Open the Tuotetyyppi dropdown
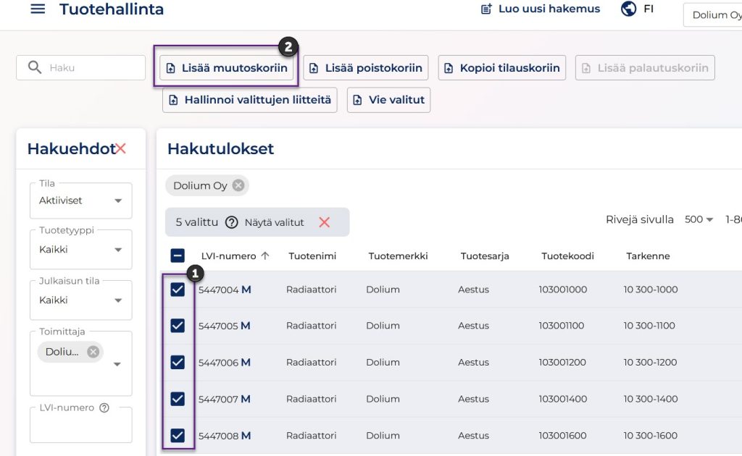Image resolution: width=742 pixels, height=456 pixels. coord(118,250)
